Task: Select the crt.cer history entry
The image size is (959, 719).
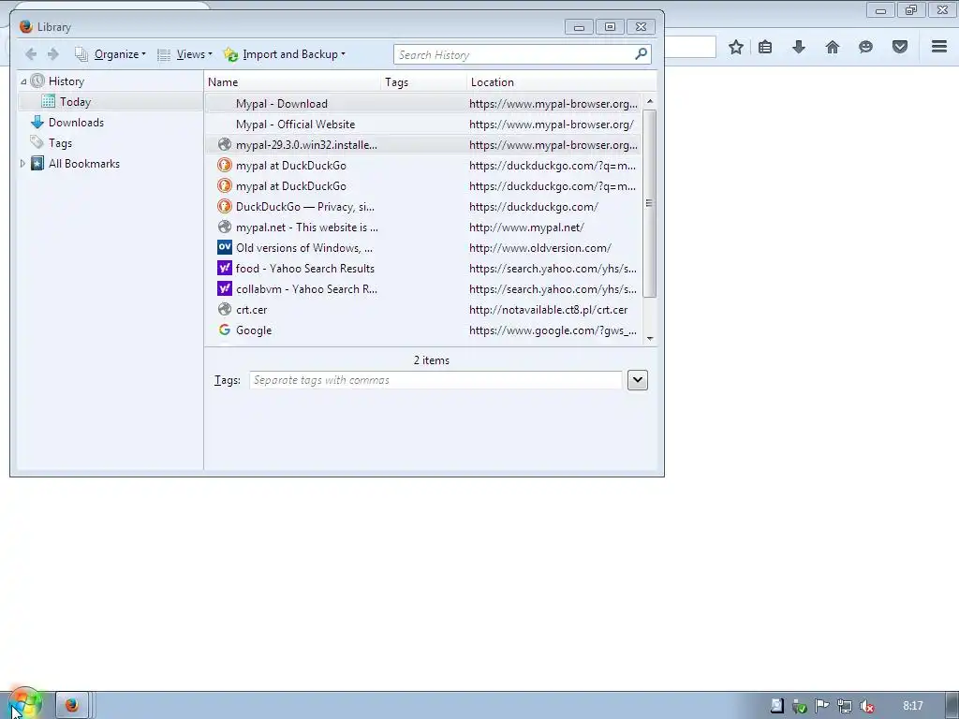Action: [x=422, y=310]
